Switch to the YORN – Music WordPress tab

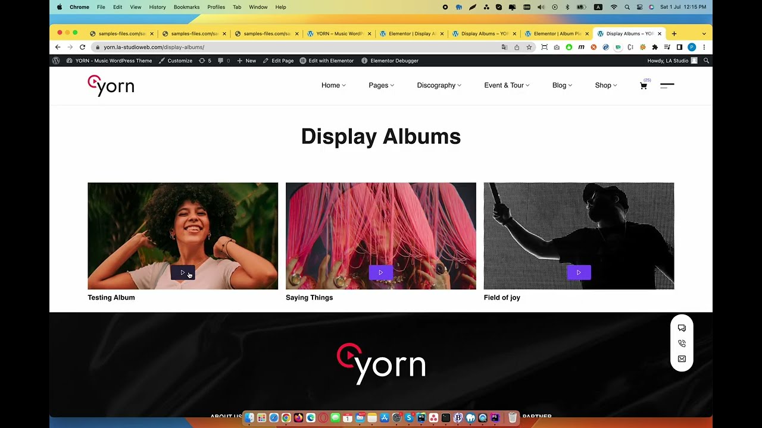[339, 34]
